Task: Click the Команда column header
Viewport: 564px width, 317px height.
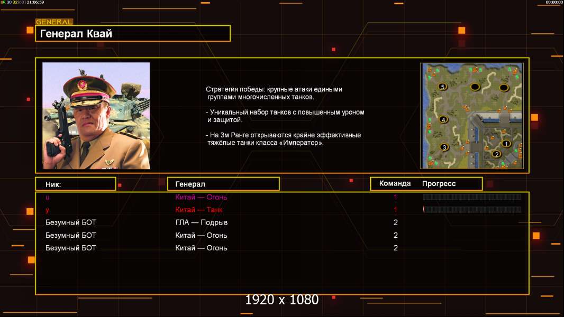Action: coord(395,183)
